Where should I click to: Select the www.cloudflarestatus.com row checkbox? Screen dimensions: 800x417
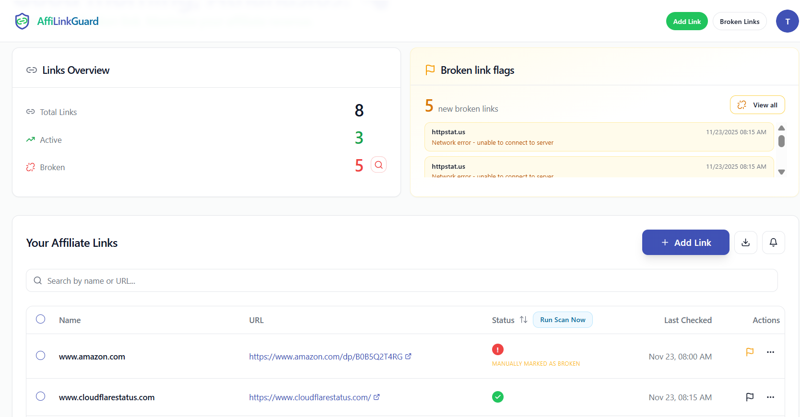[x=41, y=396]
